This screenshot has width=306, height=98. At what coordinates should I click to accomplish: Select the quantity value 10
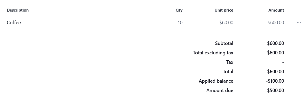[x=180, y=23]
